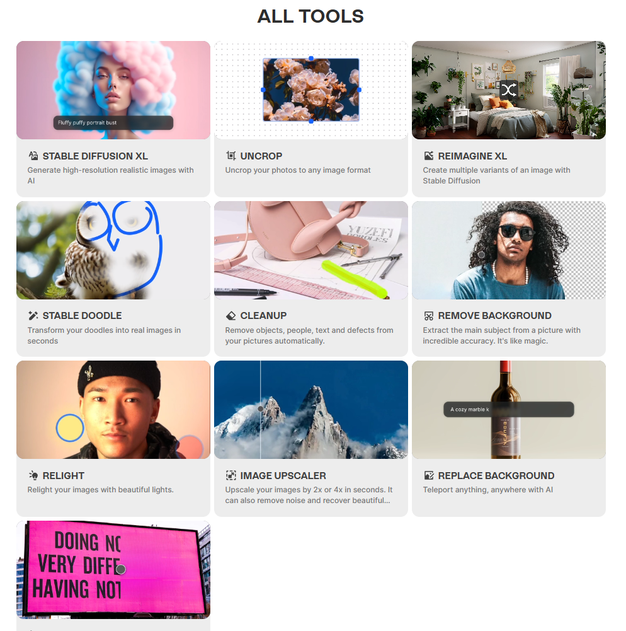
Task: Select the Image Upscaler title
Action: click(x=283, y=475)
